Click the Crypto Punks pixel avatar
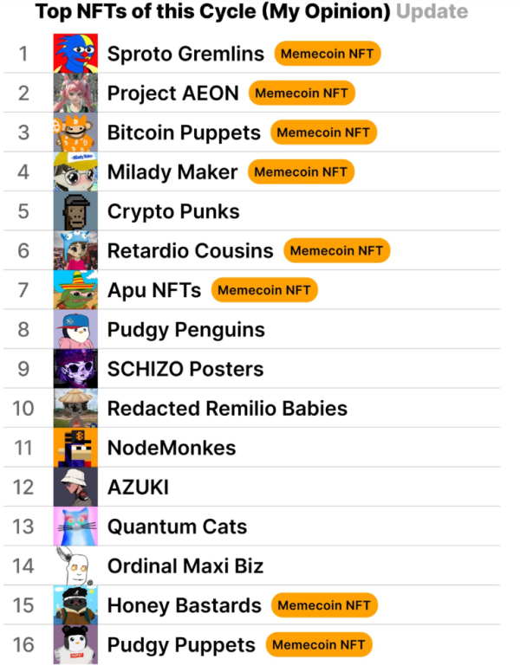The image size is (520, 672). (75, 211)
